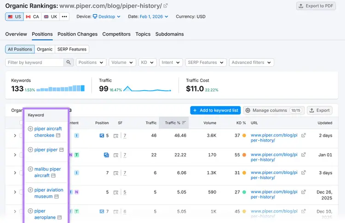Open external URL icon in 2 days row
This screenshot has width=345, height=223.
(x=304, y=135)
